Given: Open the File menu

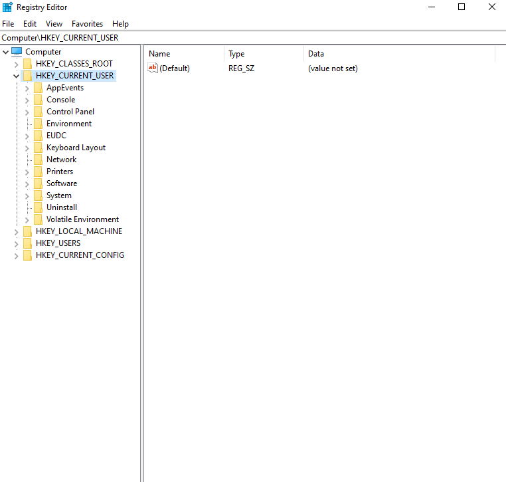Looking at the screenshot, I should pyautogui.click(x=8, y=24).
